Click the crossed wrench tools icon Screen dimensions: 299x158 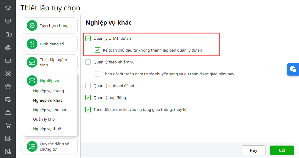coord(8,73)
